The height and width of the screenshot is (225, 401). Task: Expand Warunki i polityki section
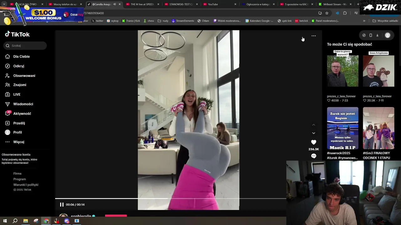(26, 185)
